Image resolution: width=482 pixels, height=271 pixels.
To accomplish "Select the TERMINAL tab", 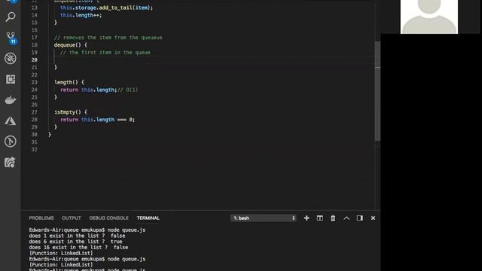I will [x=148, y=218].
